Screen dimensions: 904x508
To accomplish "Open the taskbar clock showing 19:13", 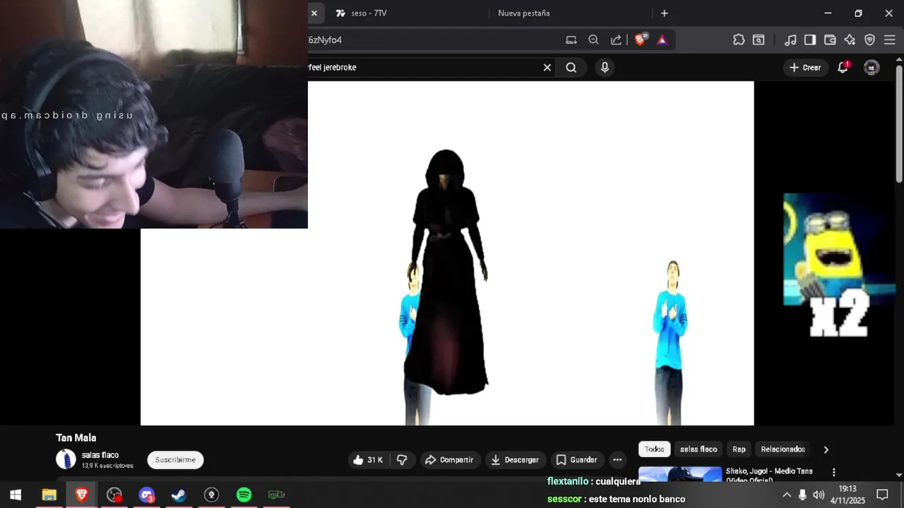I will pyautogui.click(x=847, y=495).
